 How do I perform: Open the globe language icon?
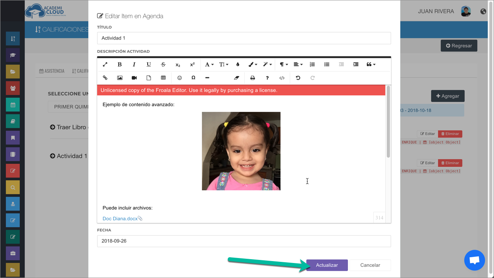pos(483,12)
